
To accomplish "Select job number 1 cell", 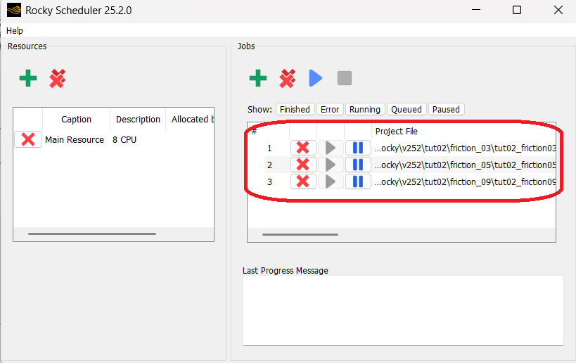I will coord(269,148).
